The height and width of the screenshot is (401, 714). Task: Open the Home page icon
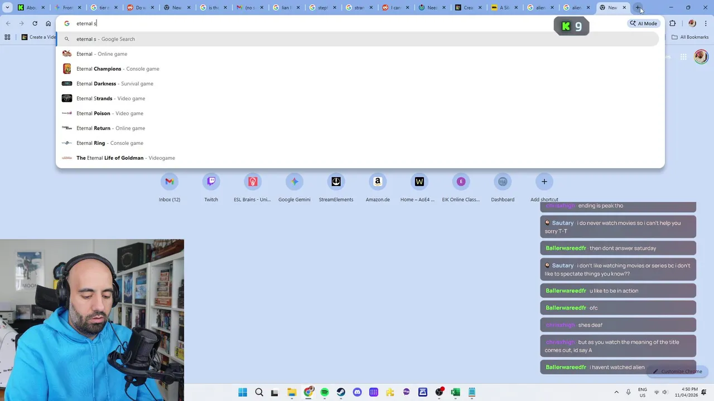[x=48, y=23]
